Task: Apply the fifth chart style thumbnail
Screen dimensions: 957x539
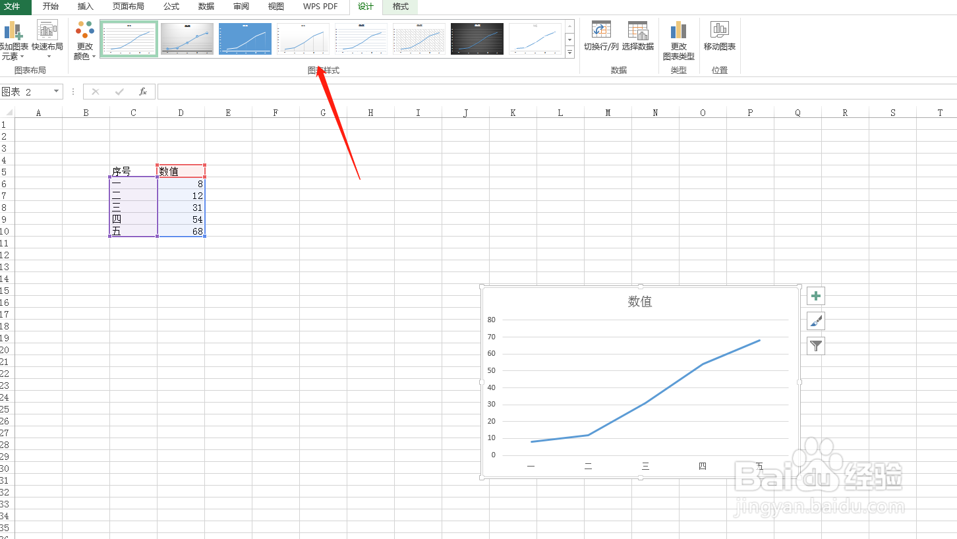Action: 361,39
